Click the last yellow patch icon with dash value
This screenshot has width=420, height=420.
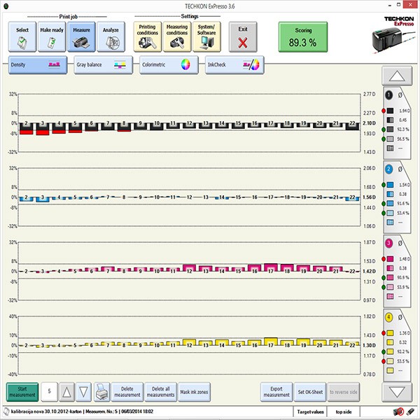tap(391, 371)
